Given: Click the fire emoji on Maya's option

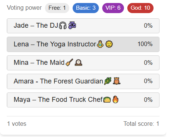Looking at the screenshot, I should [x=115, y=100].
